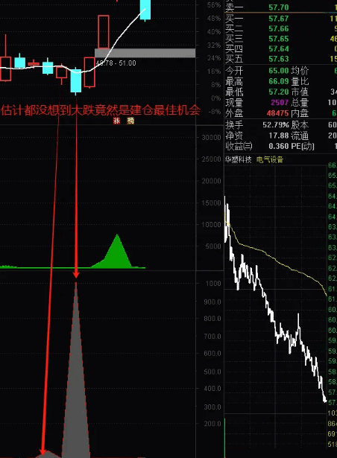Select the 买五 price 57.63

pos(279,59)
